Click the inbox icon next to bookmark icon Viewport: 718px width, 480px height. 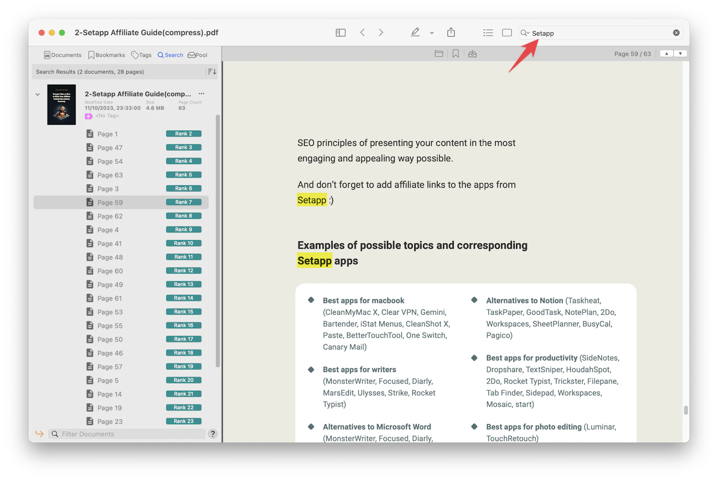[x=472, y=53]
